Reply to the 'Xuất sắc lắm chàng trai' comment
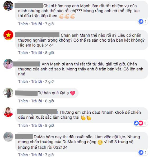158x160 pixels. click(36, 126)
